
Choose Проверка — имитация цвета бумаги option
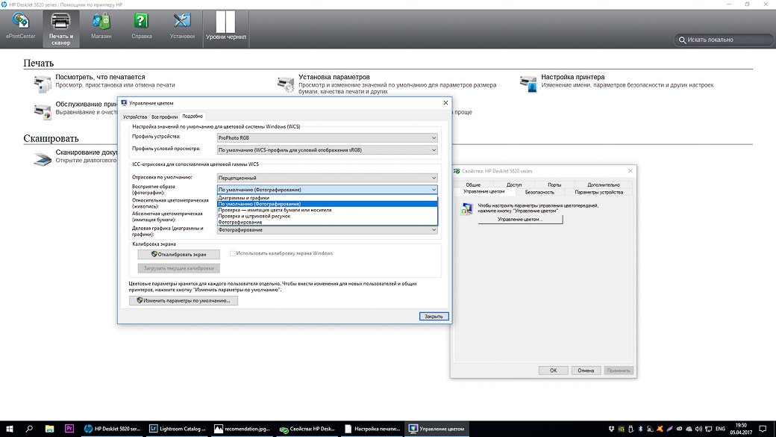click(x=327, y=210)
